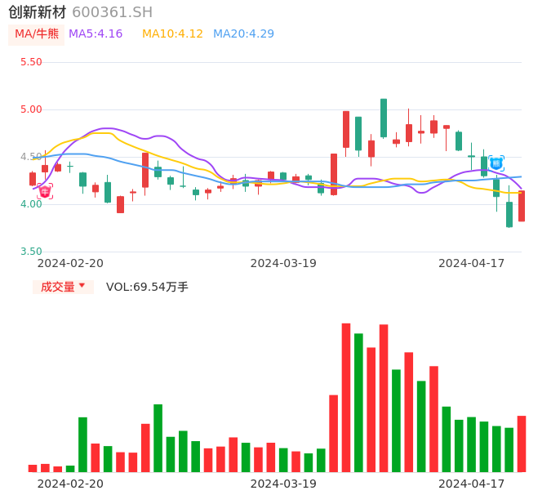The width and height of the screenshot is (560, 495).
Task: Click the last red volume bar on the right
Action: tap(522, 444)
